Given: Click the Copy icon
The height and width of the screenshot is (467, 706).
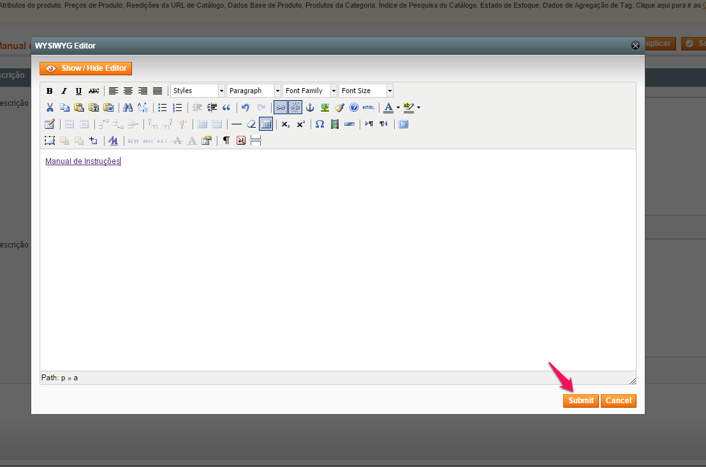Looking at the screenshot, I should (64, 107).
